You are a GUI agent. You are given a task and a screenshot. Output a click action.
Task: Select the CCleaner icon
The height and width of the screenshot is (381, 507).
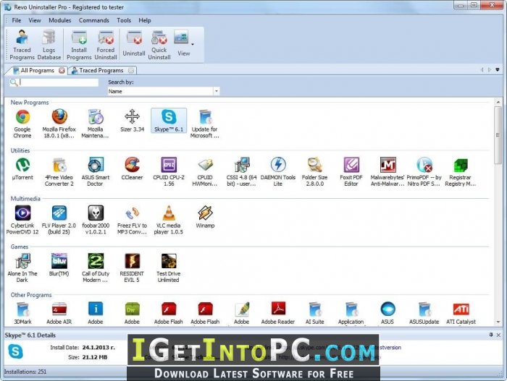pos(132,169)
